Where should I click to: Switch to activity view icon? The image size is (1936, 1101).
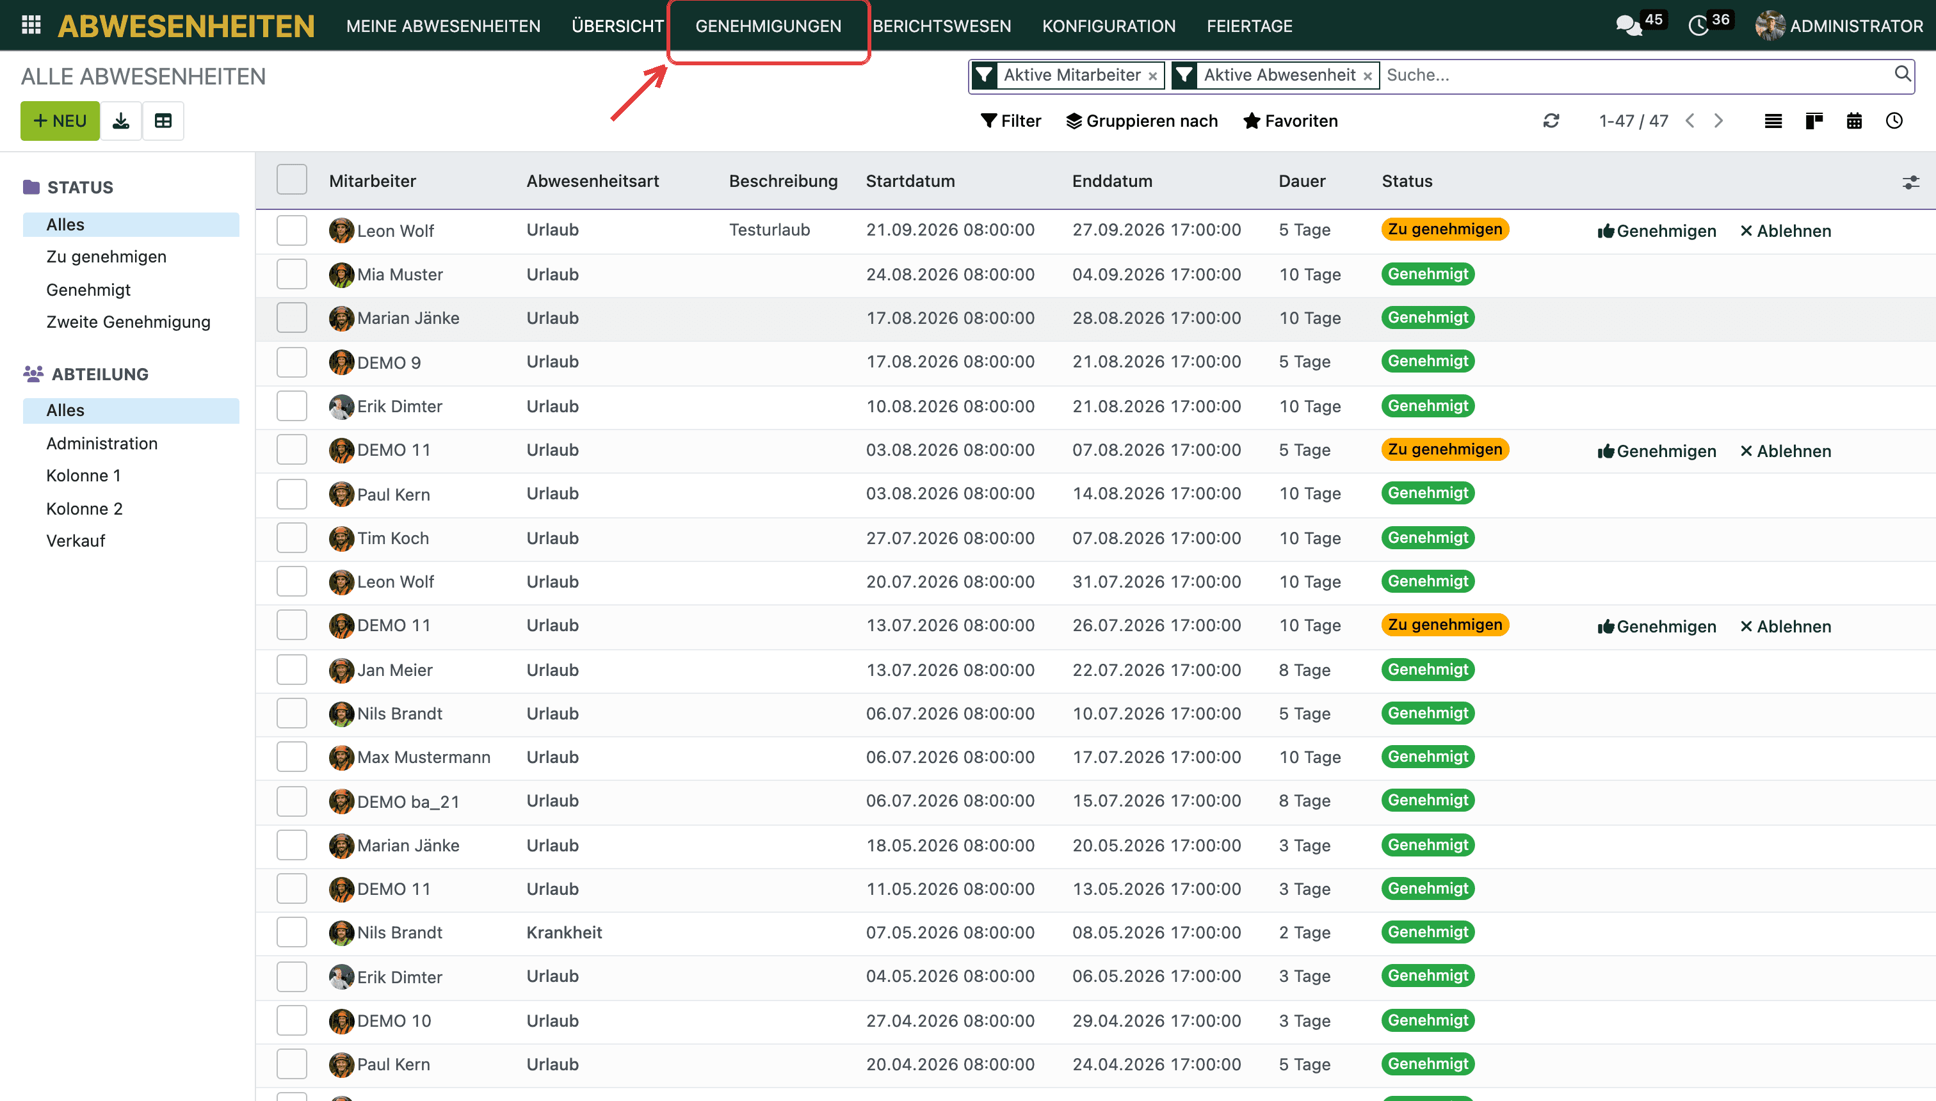pyautogui.click(x=1894, y=121)
